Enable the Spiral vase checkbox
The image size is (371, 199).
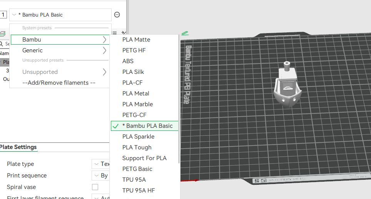pos(95,187)
